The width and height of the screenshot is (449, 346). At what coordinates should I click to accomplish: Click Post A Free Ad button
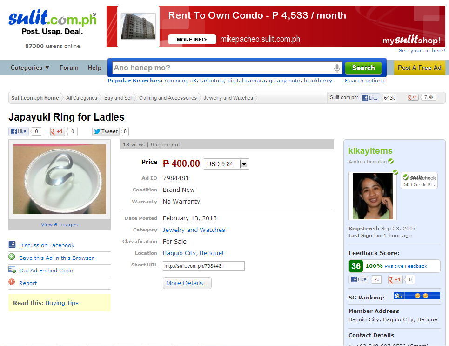coord(420,68)
